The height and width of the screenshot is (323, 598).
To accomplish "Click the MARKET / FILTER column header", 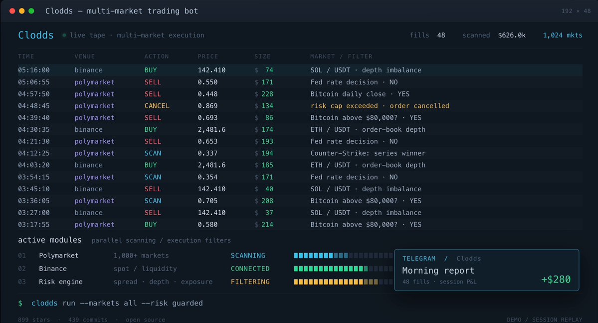I will (341, 56).
